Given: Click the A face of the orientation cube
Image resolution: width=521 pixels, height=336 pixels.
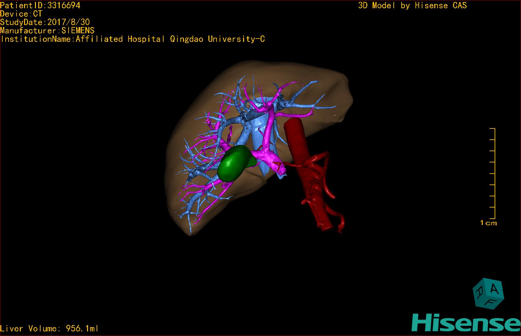Looking at the screenshot, I should (494, 289).
